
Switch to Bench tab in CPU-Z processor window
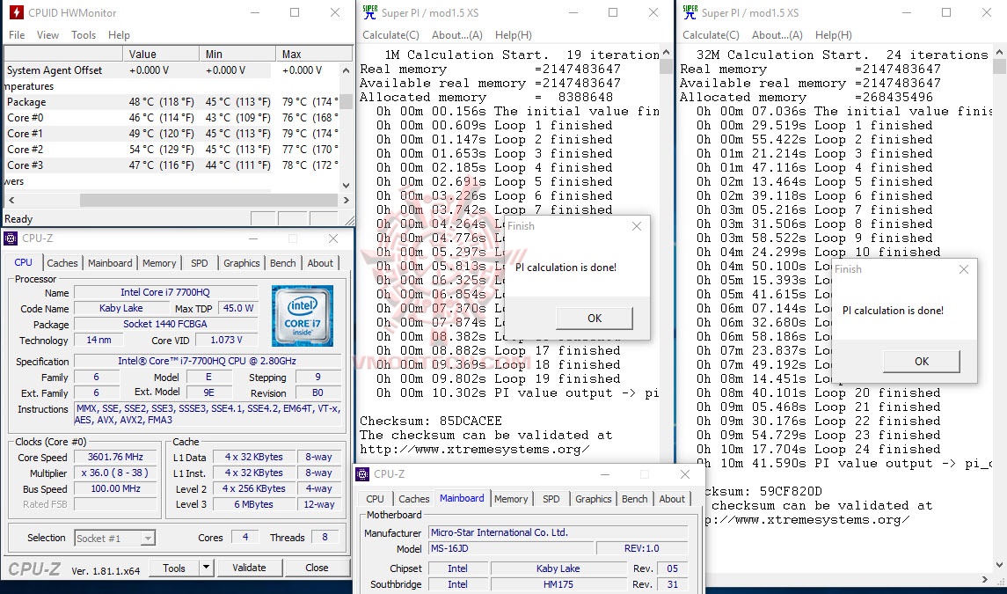click(x=282, y=263)
